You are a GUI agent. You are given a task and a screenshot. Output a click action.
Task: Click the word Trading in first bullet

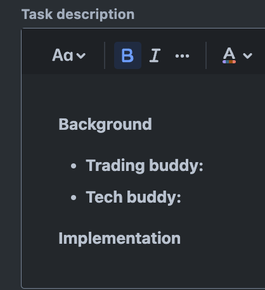(115, 166)
